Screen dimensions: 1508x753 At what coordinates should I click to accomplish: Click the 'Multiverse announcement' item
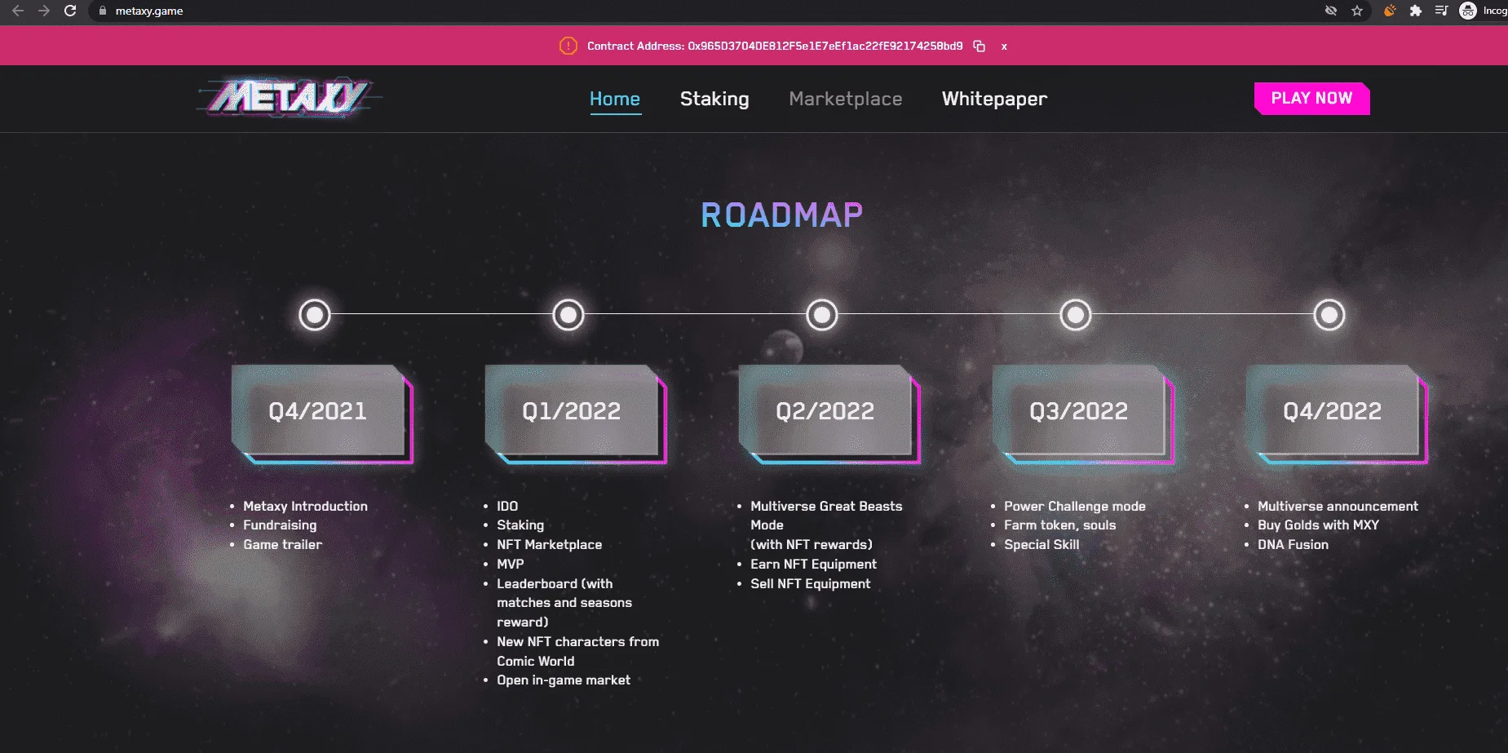(1338, 506)
